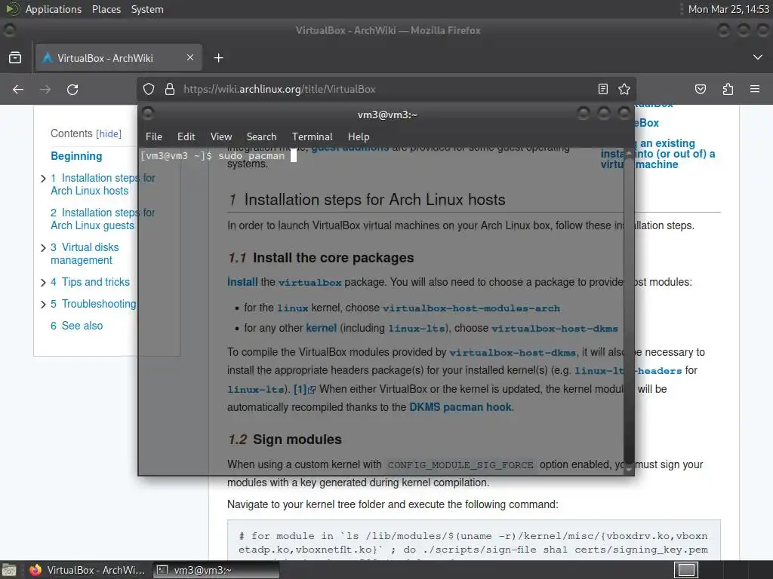This screenshot has height=579, width=773.
Task: Open Firefox extensions menu
Action: coord(728,89)
